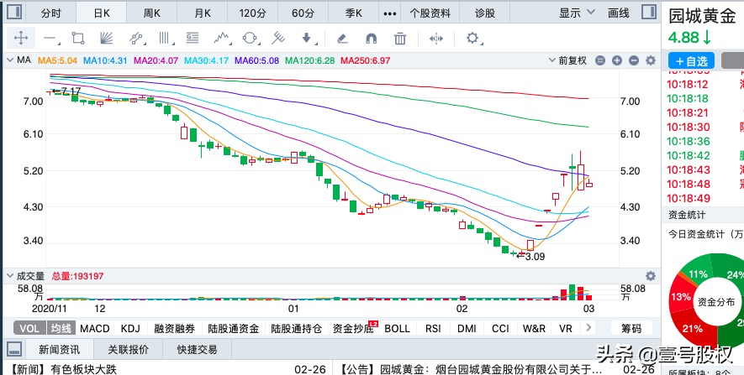Open the volume panel settings gear

[x=649, y=275]
